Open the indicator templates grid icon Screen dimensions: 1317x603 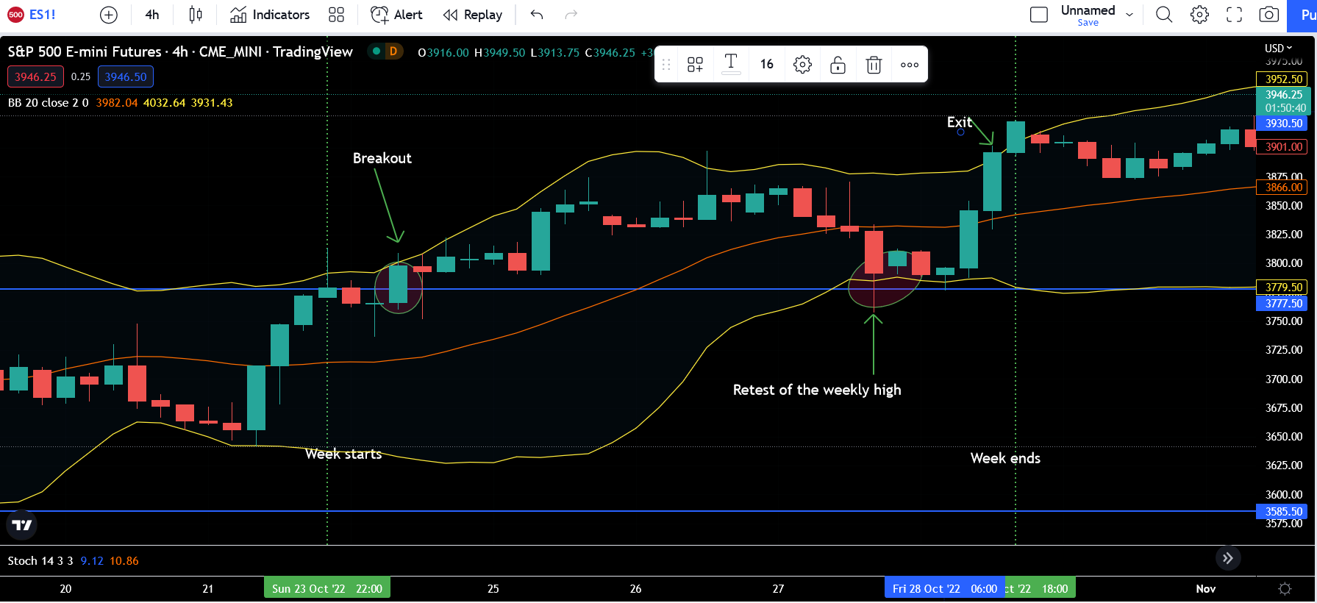[336, 15]
